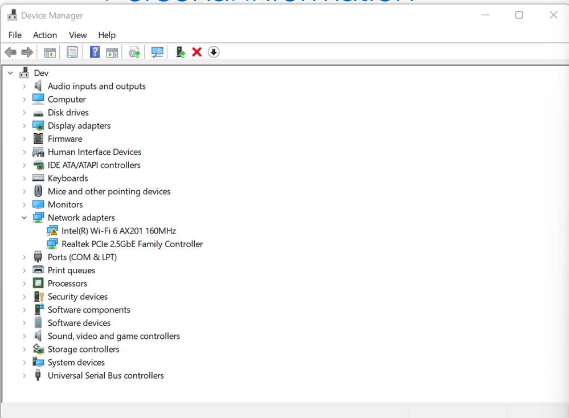Select "Realtek PCIe 2.5GbE Family Controller" device
This screenshot has width=569, height=418.
pyautogui.click(x=132, y=244)
